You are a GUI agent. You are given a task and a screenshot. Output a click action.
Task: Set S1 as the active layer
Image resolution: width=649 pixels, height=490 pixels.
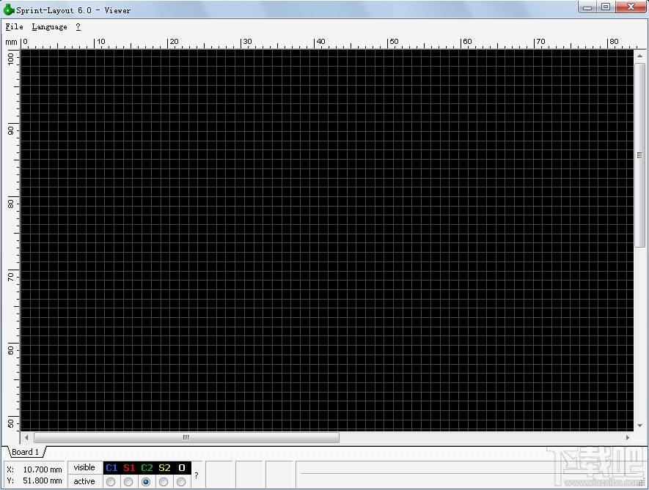pyautogui.click(x=128, y=481)
